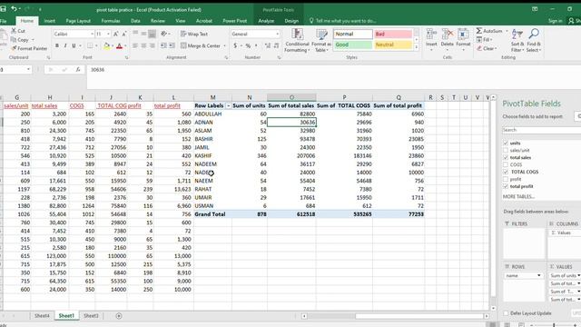Click the Font Color letter icon

click(x=119, y=46)
